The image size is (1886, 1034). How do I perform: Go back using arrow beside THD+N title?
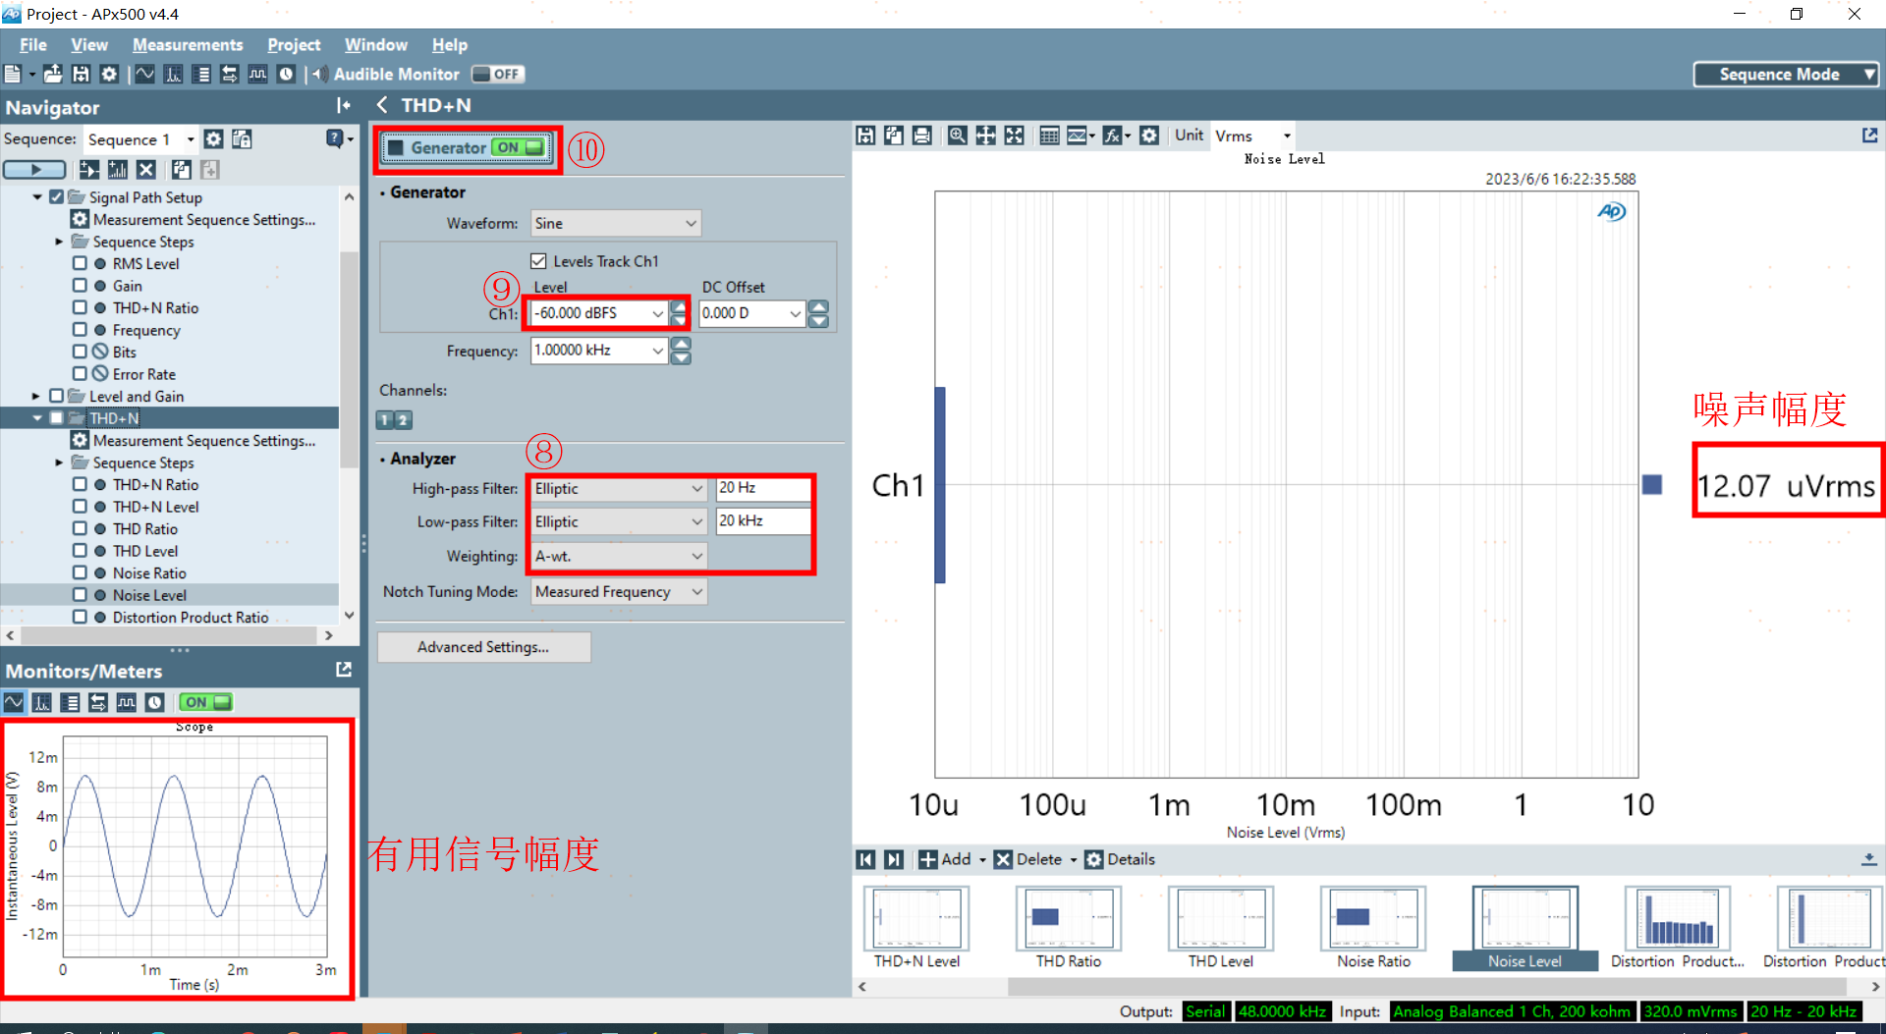coord(382,105)
